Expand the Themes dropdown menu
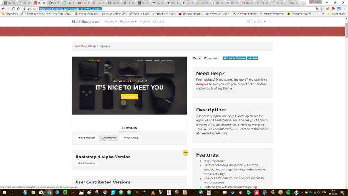Viewport: 348px width, 196px height. point(110,21)
